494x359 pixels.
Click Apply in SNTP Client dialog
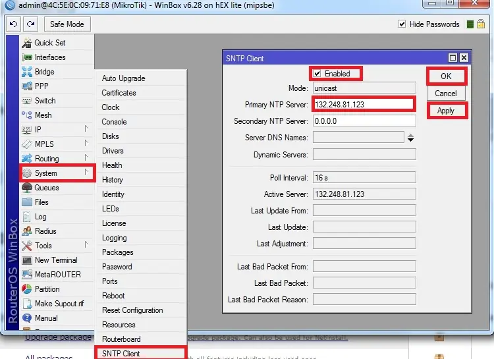(x=446, y=111)
